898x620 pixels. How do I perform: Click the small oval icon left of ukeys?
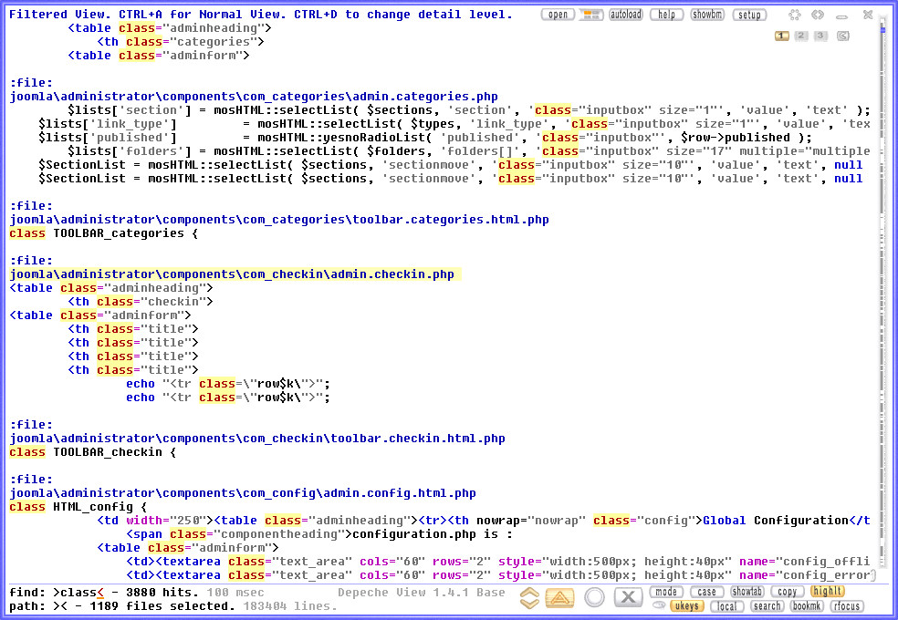click(658, 606)
